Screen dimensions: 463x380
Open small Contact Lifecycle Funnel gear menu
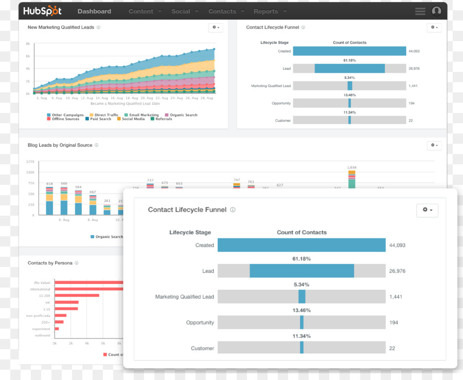point(434,27)
